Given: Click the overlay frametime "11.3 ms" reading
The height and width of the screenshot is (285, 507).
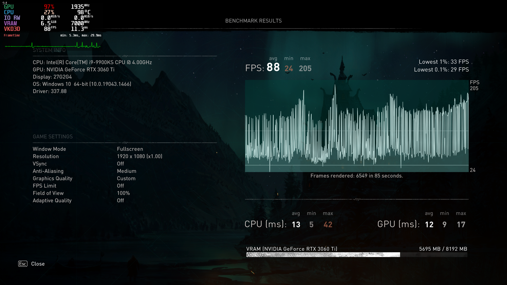Looking at the screenshot, I should [x=79, y=29].
